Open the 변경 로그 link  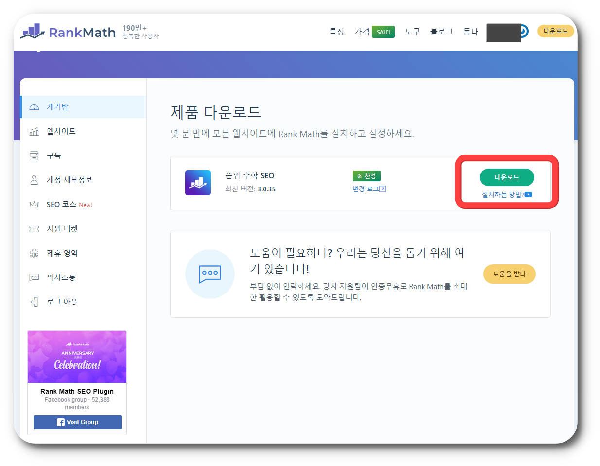(369, 189)
